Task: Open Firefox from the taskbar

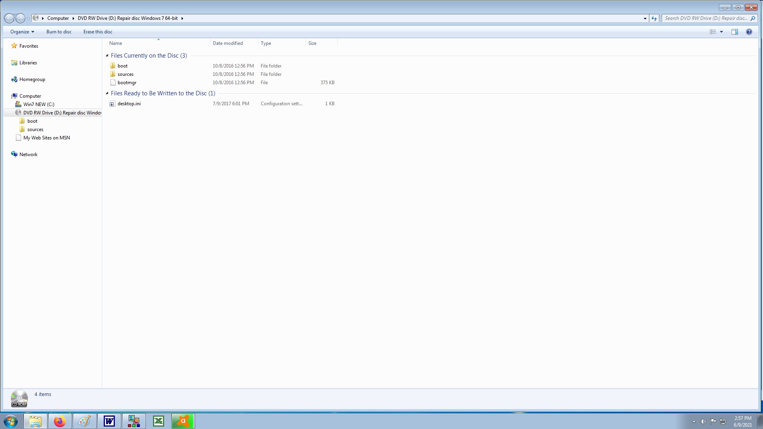Action: pyautogui.click(x=60, y=421)
